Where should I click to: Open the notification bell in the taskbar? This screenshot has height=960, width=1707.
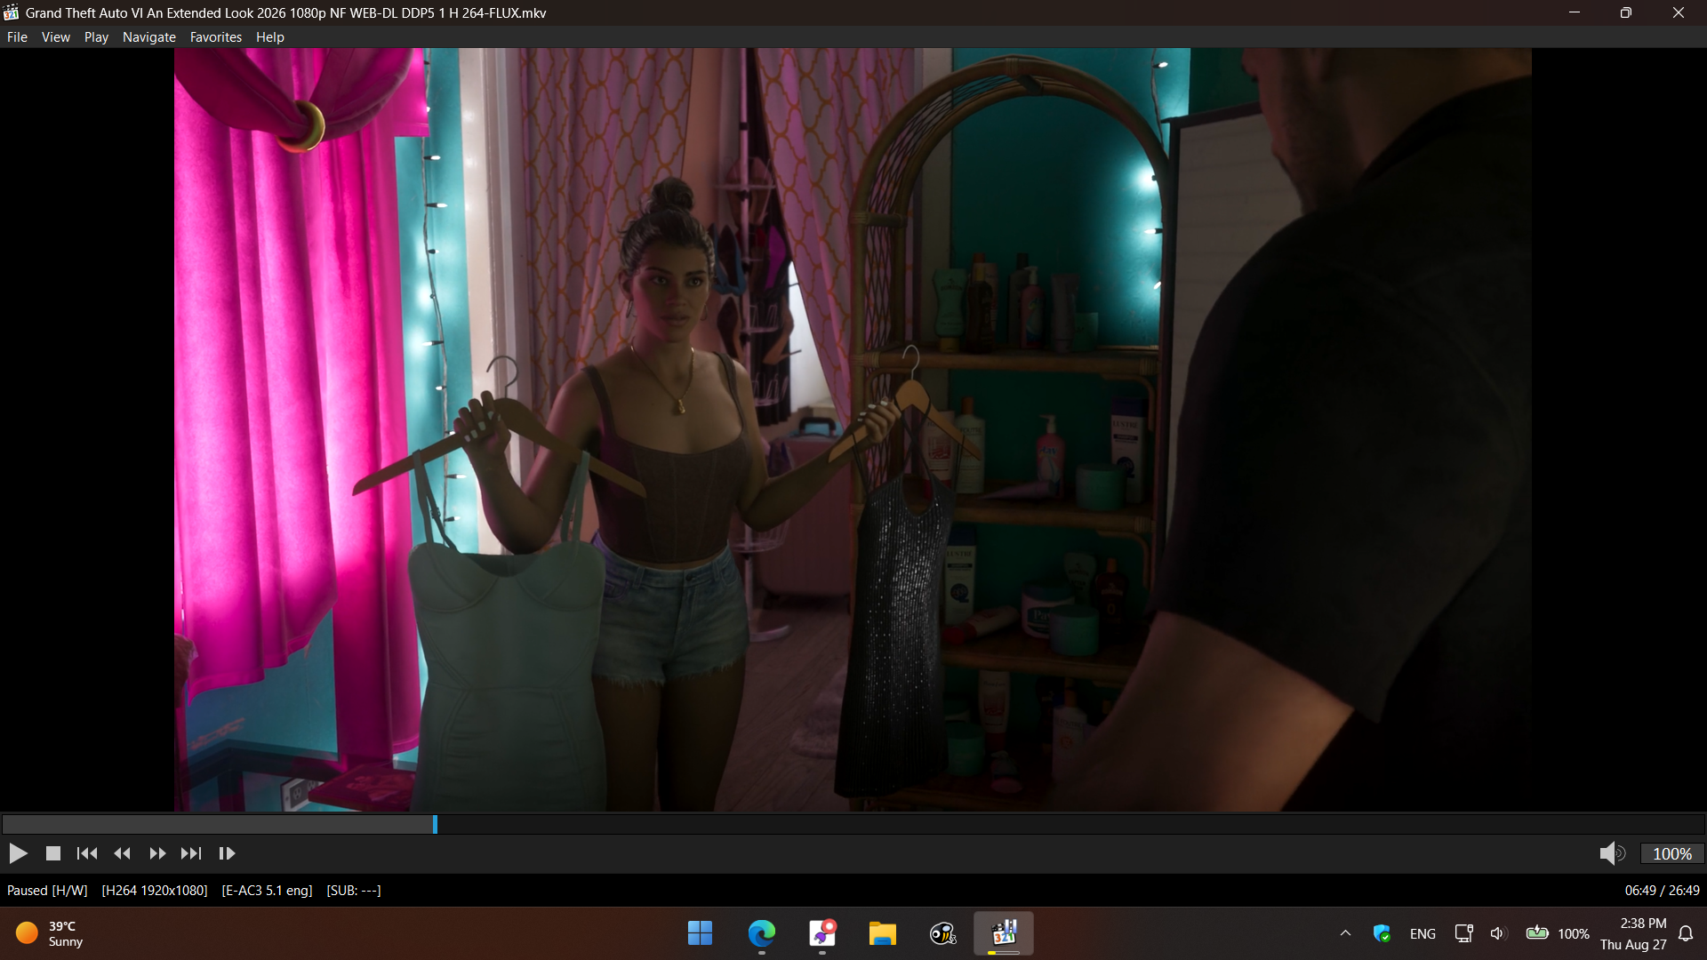[x=1686, y=933]
